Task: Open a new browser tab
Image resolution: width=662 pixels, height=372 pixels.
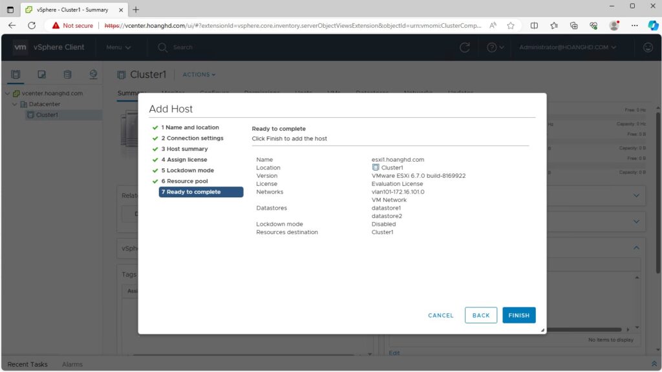Action: tap(136, 10)
